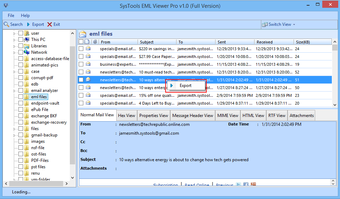Check the box for 10 ways alternative email row
This screenshot has width=340, height=199.
click(x=81, y=80)
